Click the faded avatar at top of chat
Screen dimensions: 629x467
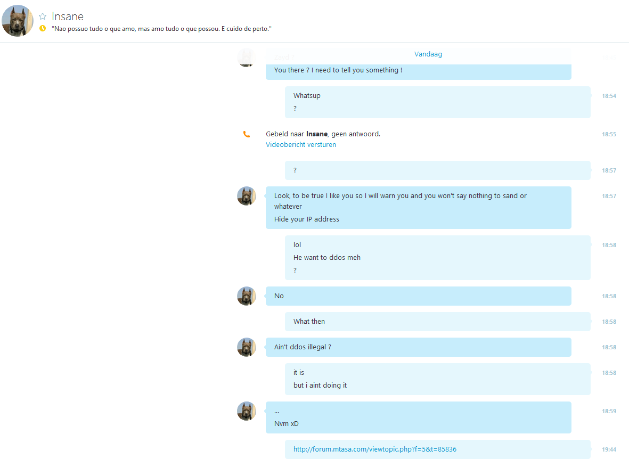point(247,58)
